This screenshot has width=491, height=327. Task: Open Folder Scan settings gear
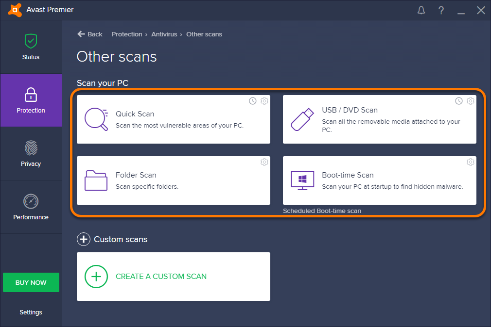pyautogui.click(x=264, y=162)
